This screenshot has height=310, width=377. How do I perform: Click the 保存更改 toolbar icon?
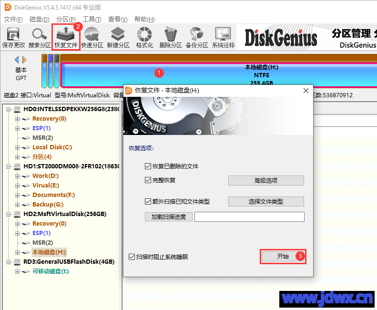(13, 38)
